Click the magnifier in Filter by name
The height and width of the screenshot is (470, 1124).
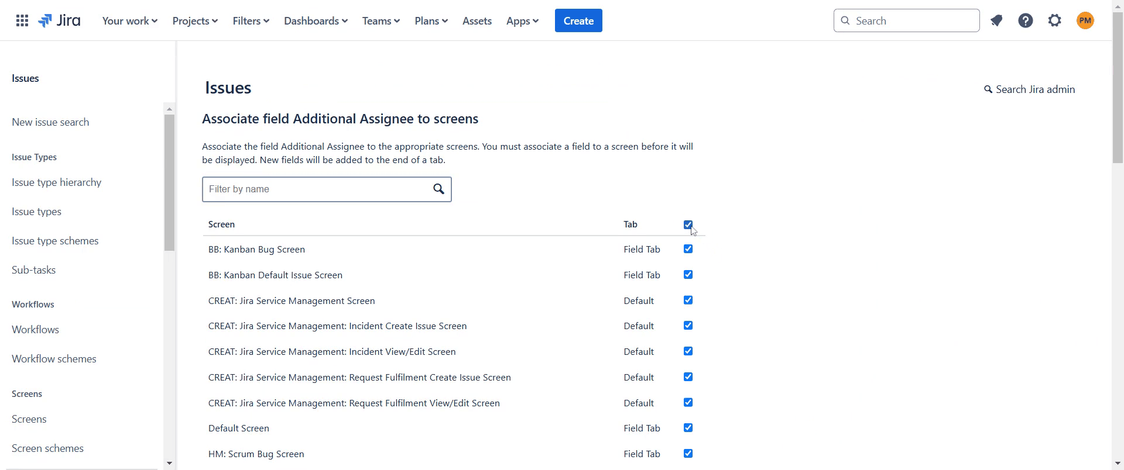(x=438, y=189)
